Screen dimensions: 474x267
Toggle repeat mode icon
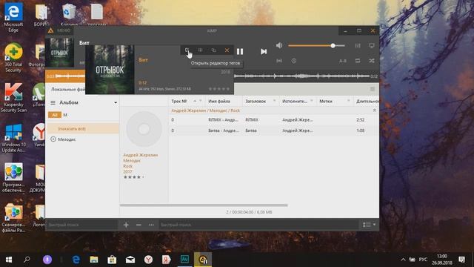click(358, 61)
